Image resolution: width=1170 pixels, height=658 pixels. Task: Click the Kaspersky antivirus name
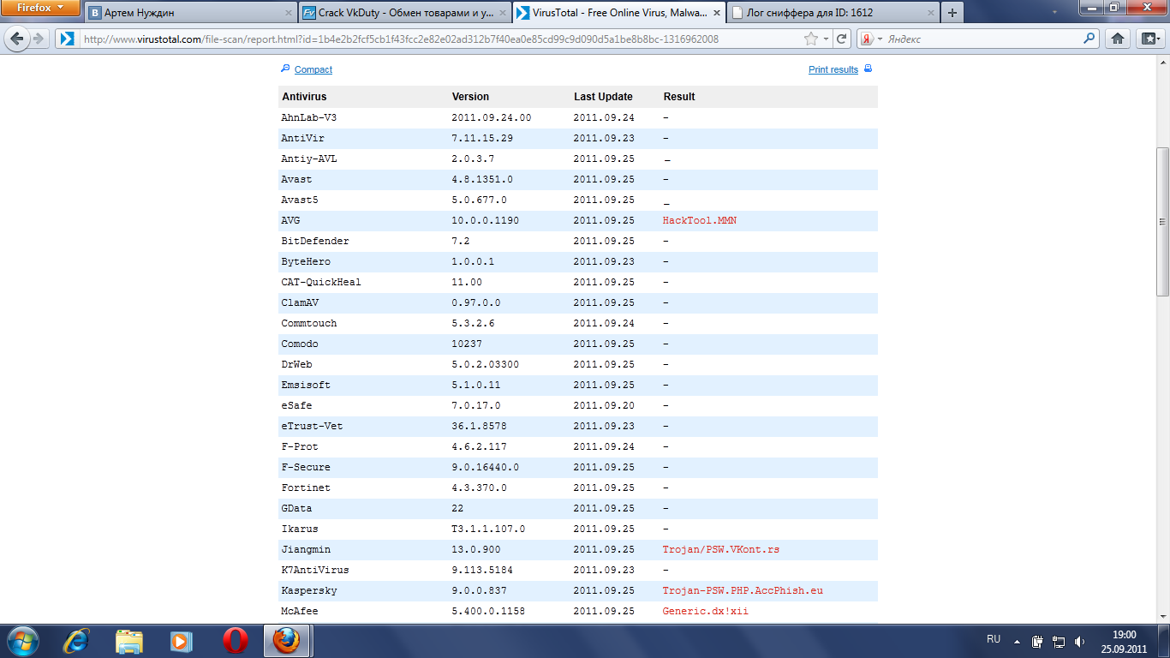tap(308, 590)
